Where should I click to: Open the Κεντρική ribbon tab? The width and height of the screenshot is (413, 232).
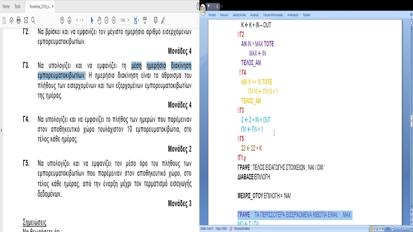pos(212,15)
